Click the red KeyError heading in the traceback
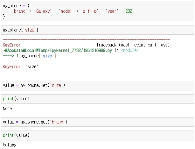This screenshot has width=195, height=149. [11, 45]
